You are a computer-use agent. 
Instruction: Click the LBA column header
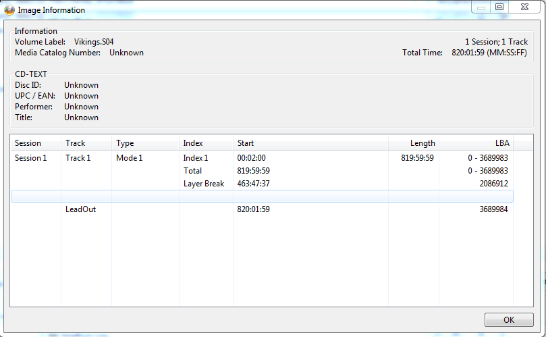tap(476, 143)
